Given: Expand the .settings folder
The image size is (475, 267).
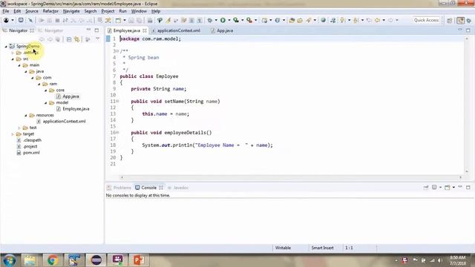Looking at the screenshot, I should pos(13,53).
